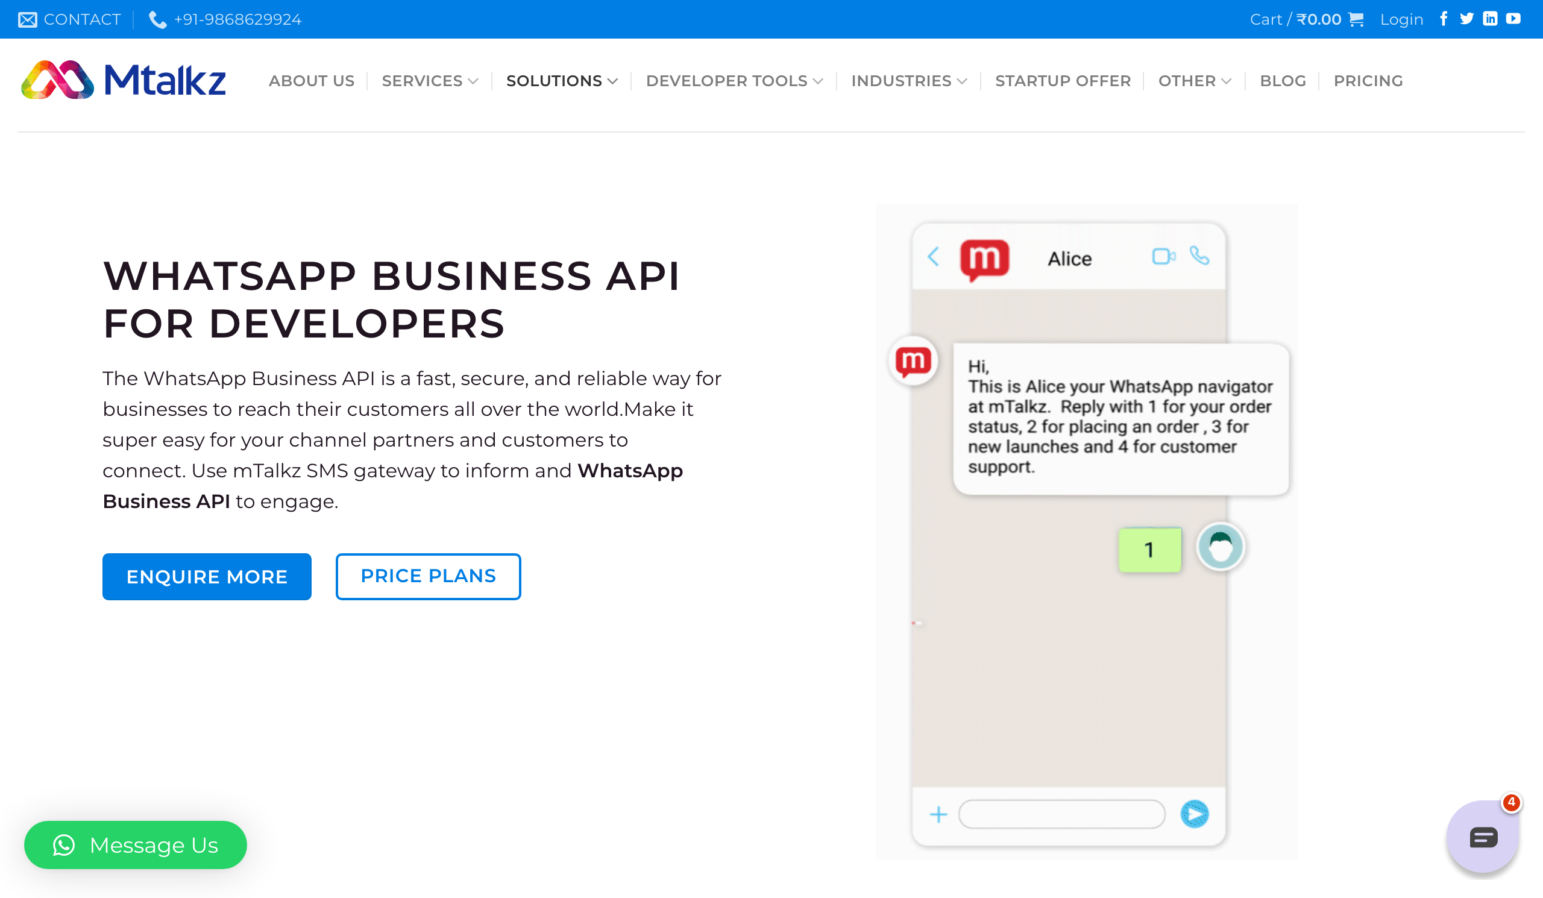The width and height of the screenshot is (1543, 898).
Task: Expand the Services dropdown menu
Action: click(x=430, y=81)
